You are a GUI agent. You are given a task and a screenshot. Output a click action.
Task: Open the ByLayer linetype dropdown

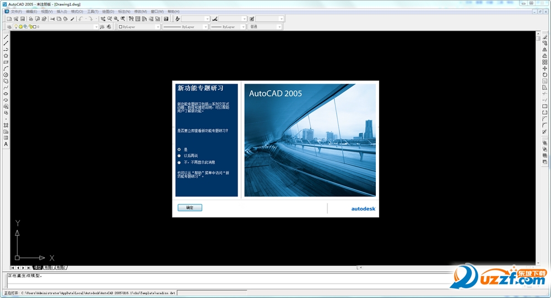206,26
